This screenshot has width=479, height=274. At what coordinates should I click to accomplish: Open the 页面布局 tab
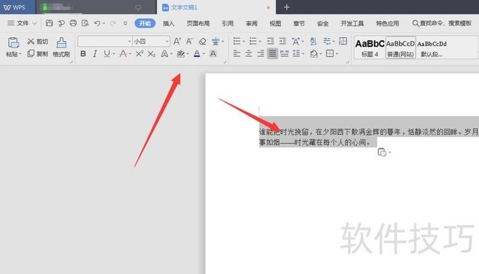[x=198, y=23]
